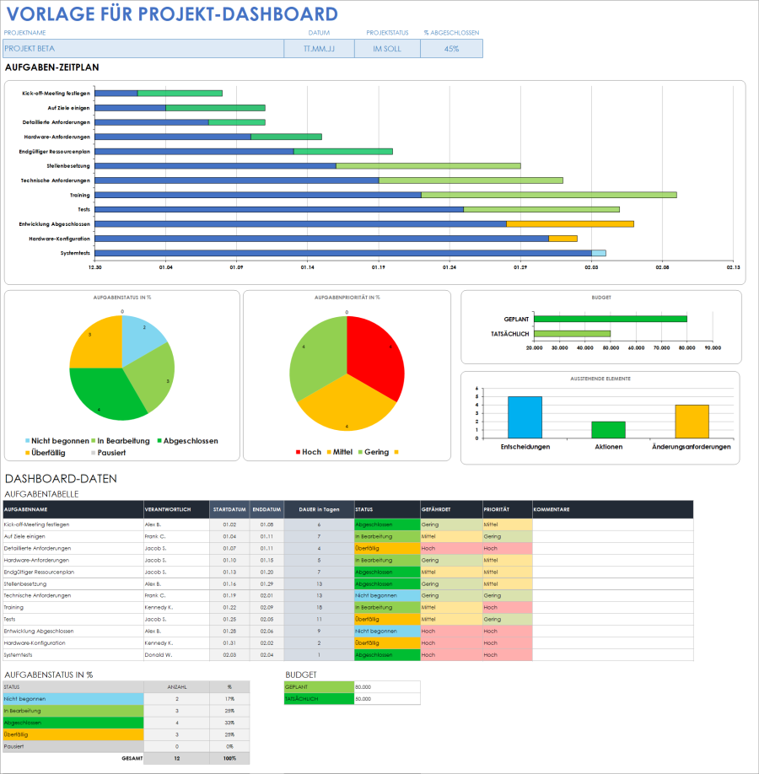
Task: Select the green GEPLANT swatch in budget table
Action: click(320, 685)
